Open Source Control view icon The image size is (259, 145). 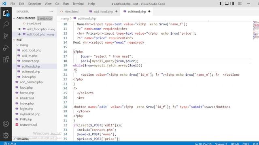[6, 36]
